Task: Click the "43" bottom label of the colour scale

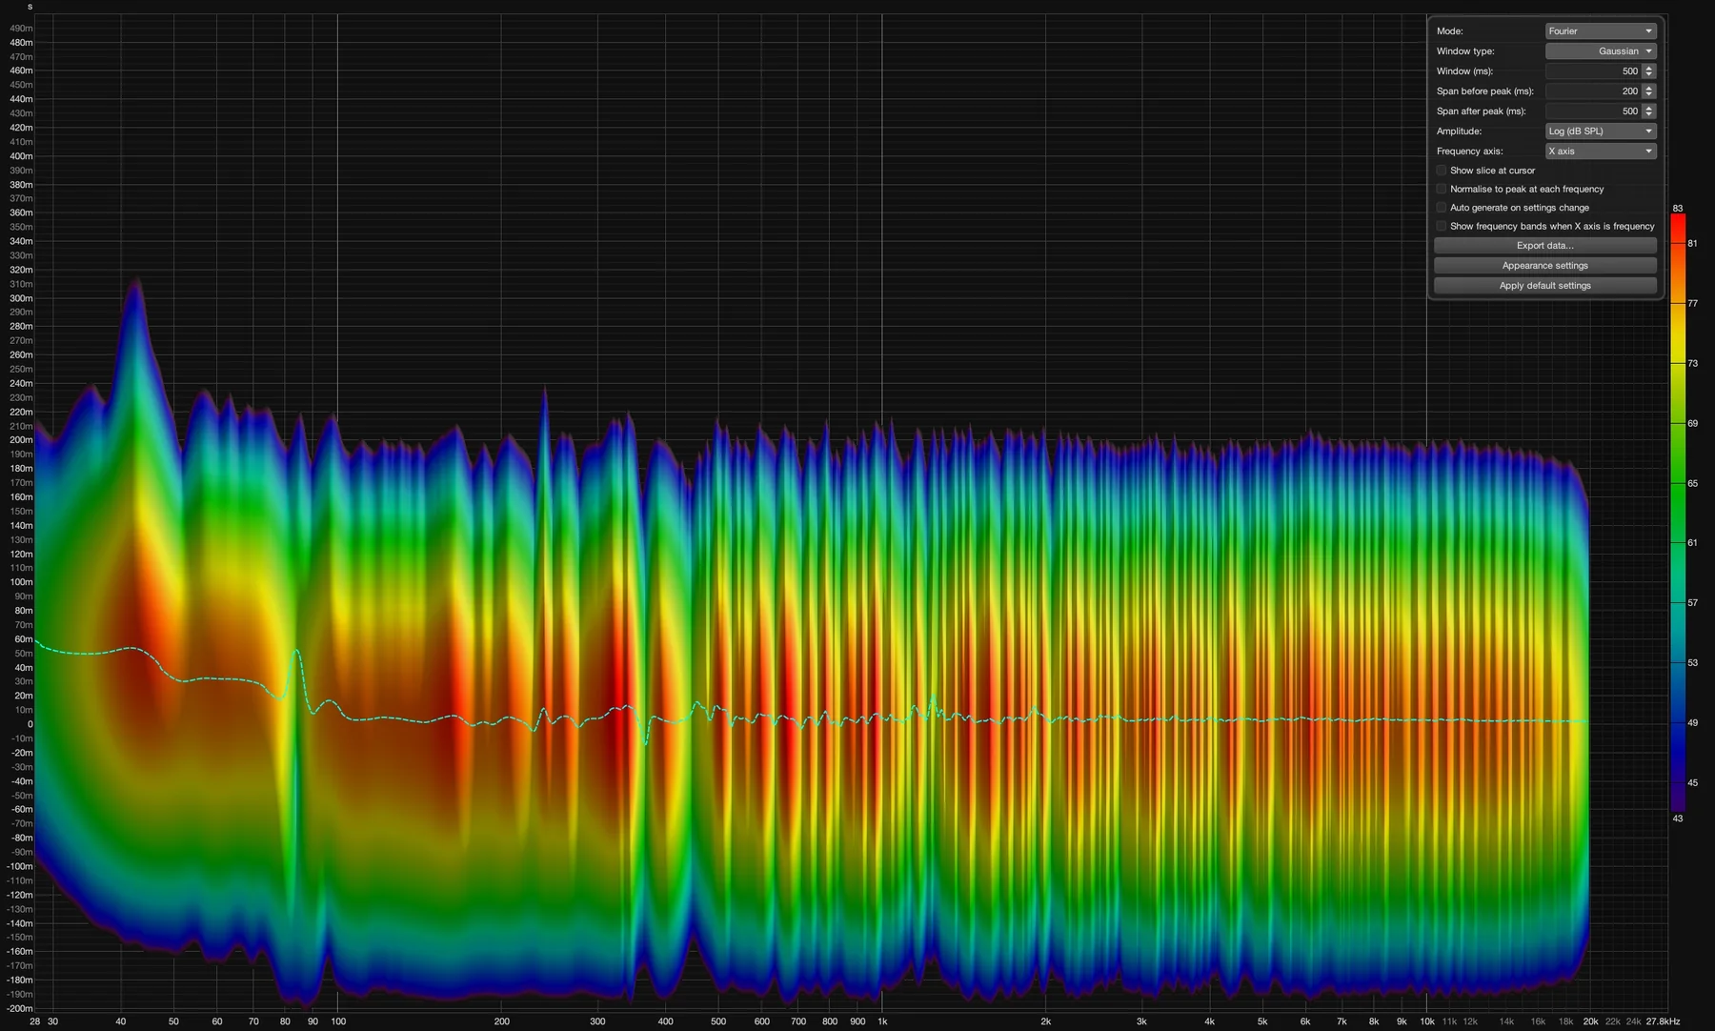Action: coord(1678,819)
